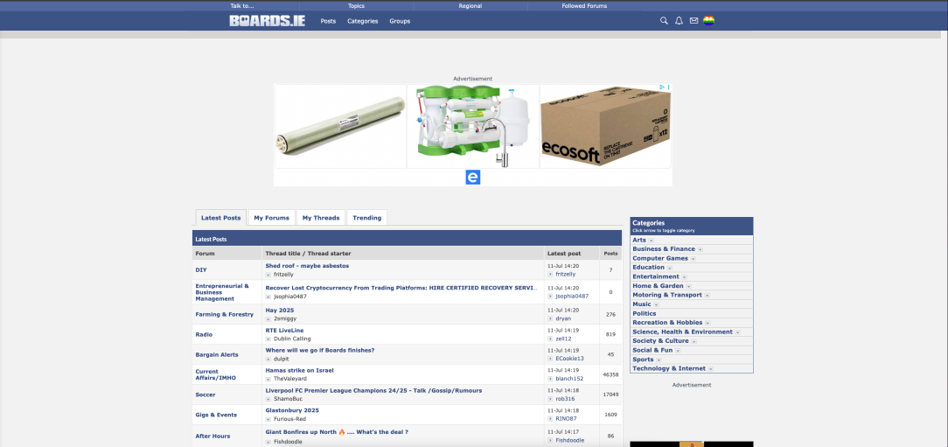948x447 pixels.
Task: Go to the Farming & Forestry forum
Action: tap(224, 315)
